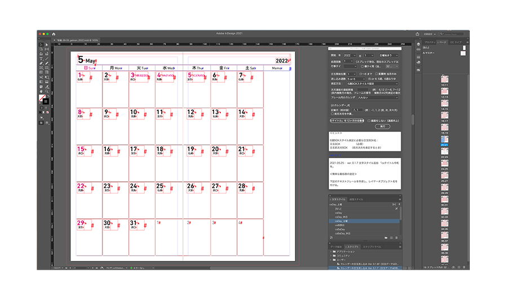507x300 pixels.
Task: Open the start year 2022 dropdown
Action: (x=350, y=56)
